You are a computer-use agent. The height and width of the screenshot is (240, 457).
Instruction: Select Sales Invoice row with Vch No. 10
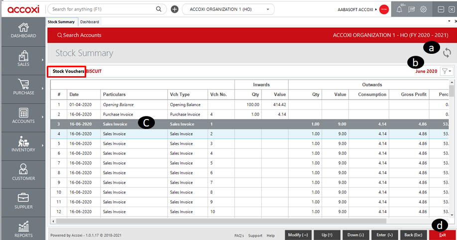point(250,212)
